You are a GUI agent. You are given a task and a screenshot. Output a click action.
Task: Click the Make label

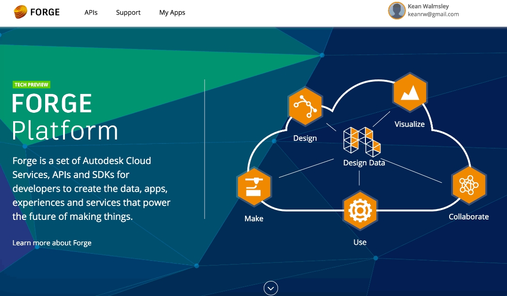[x=254, y=219]
